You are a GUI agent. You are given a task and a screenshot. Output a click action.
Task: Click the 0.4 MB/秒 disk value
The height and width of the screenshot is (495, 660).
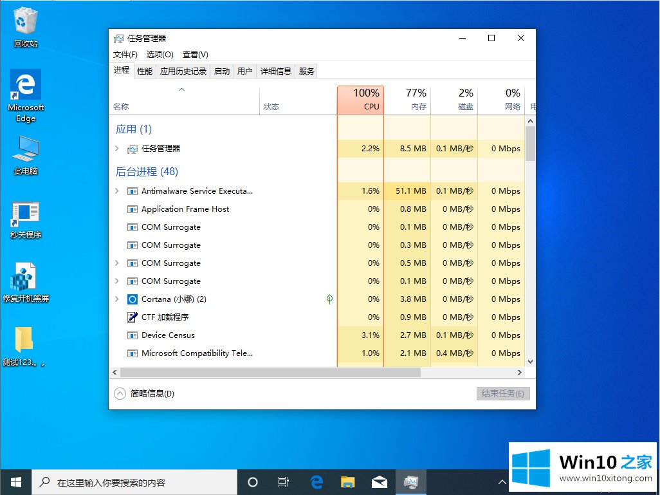(455, 353)
